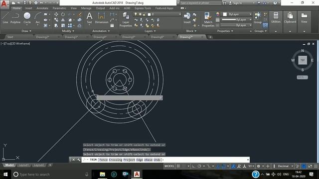Expand the Modify panel flyout

pyautogui.click(x=68, y=31)
